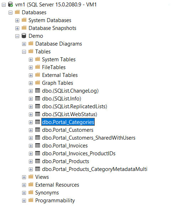Click table icon of dbo.Portal_Invoices_ProductIDs
Image resolution: width=177 pixels, height=213 pixels.
click(37, 153)
